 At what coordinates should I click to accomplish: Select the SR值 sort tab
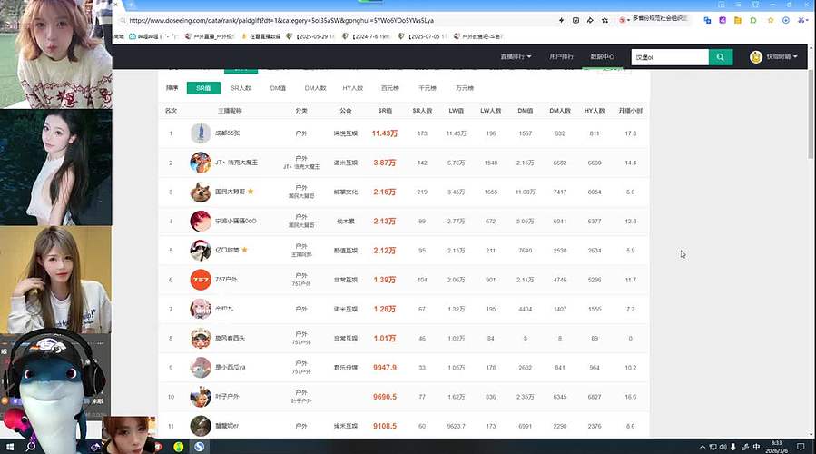coord(203,88)
